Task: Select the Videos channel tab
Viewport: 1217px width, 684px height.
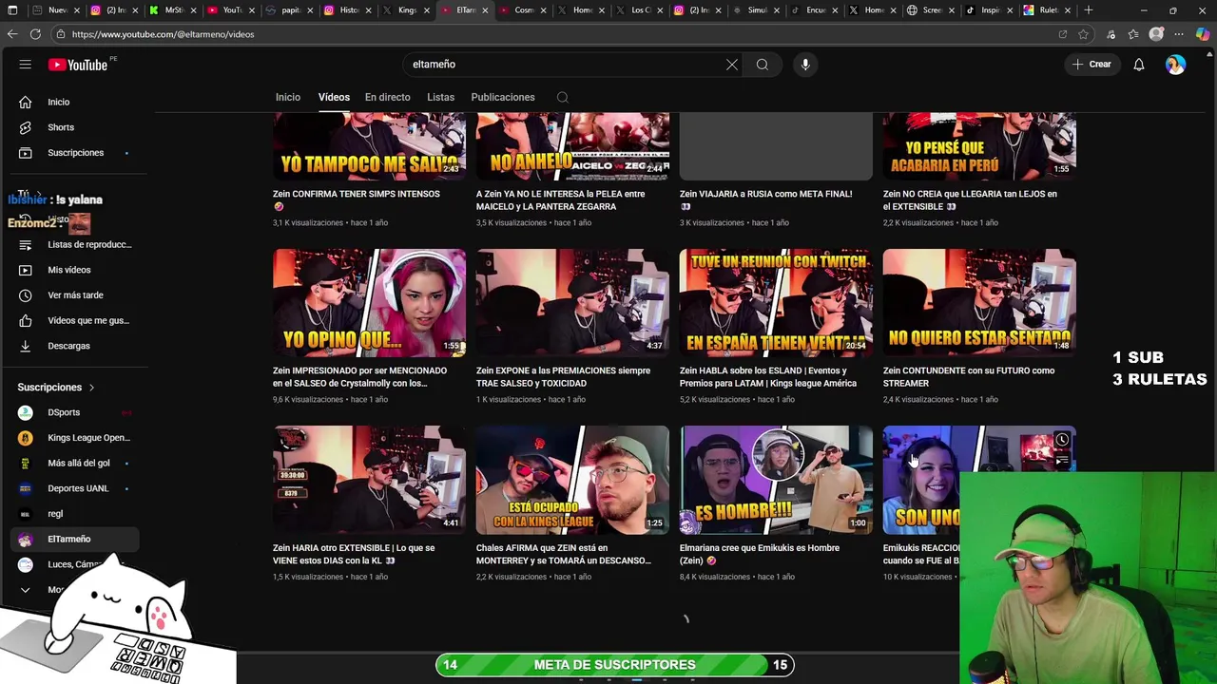Action: [334, 97]
